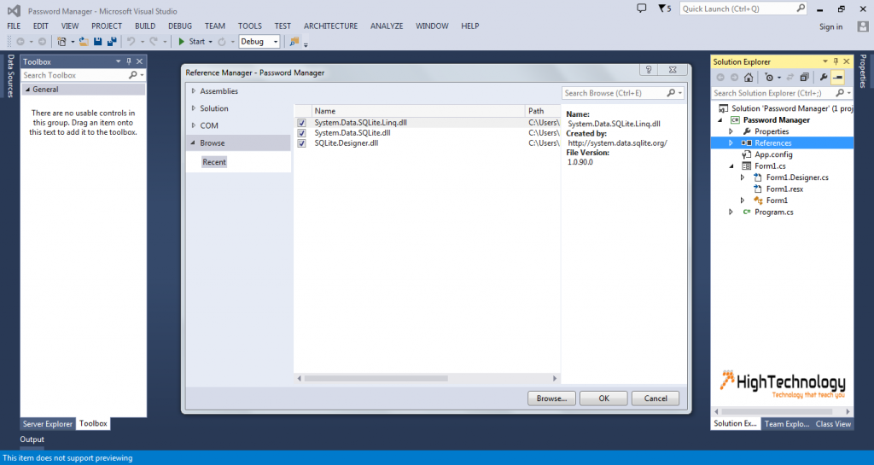Click the Search Solution Explorer field
874x465 pixels.
(x=773, y=93)
